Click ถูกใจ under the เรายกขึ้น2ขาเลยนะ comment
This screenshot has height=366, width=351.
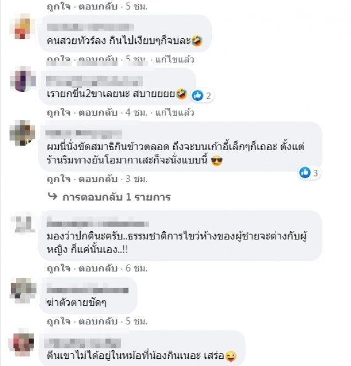click(59, 112)
